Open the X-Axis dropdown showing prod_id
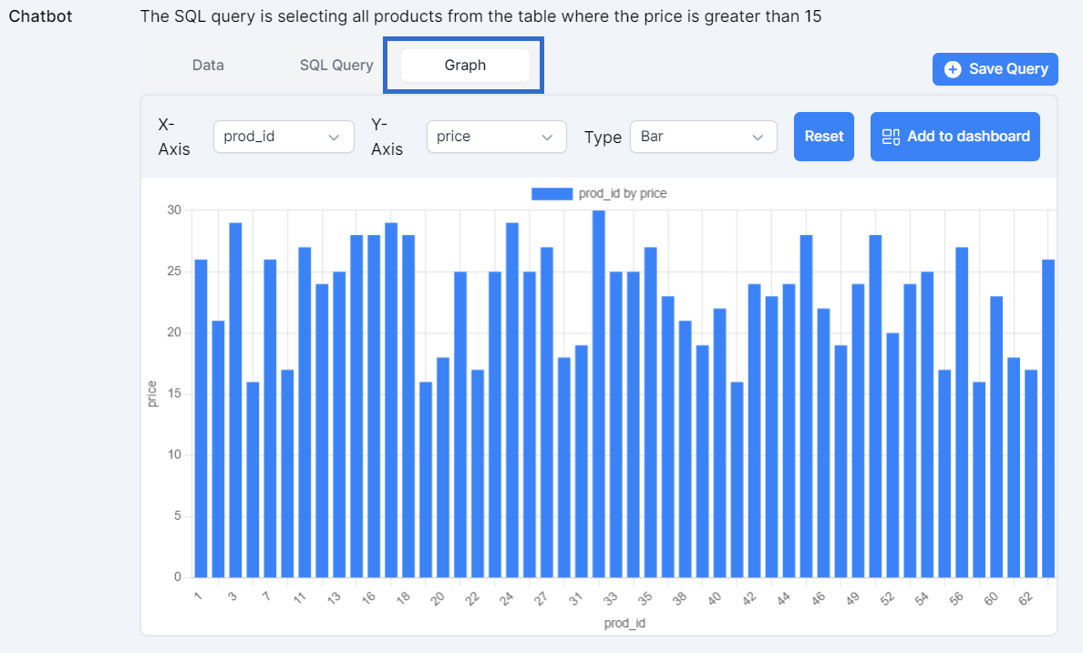The height and width of the screenshot is (653, 1083). coord(283,137)
